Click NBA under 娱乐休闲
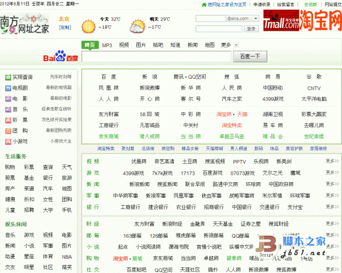The height and width of the screenshot is (273, 342). 67,257
